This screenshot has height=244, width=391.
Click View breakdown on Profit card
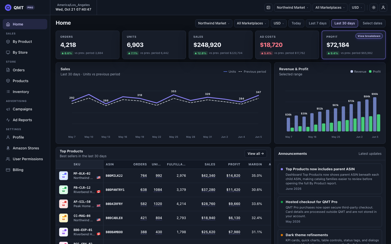(x=369, y=36)
